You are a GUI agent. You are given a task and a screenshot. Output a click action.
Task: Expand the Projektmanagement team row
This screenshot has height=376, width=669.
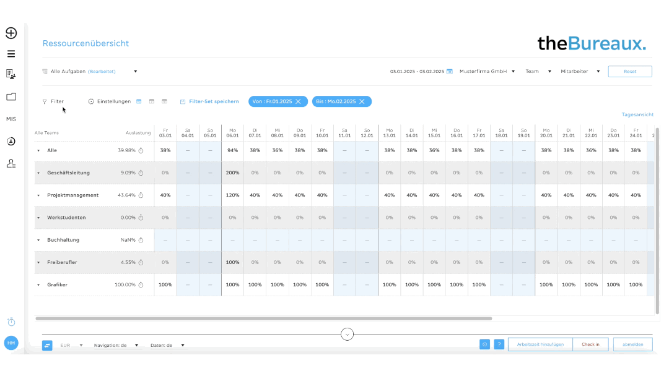click(38, 195)
